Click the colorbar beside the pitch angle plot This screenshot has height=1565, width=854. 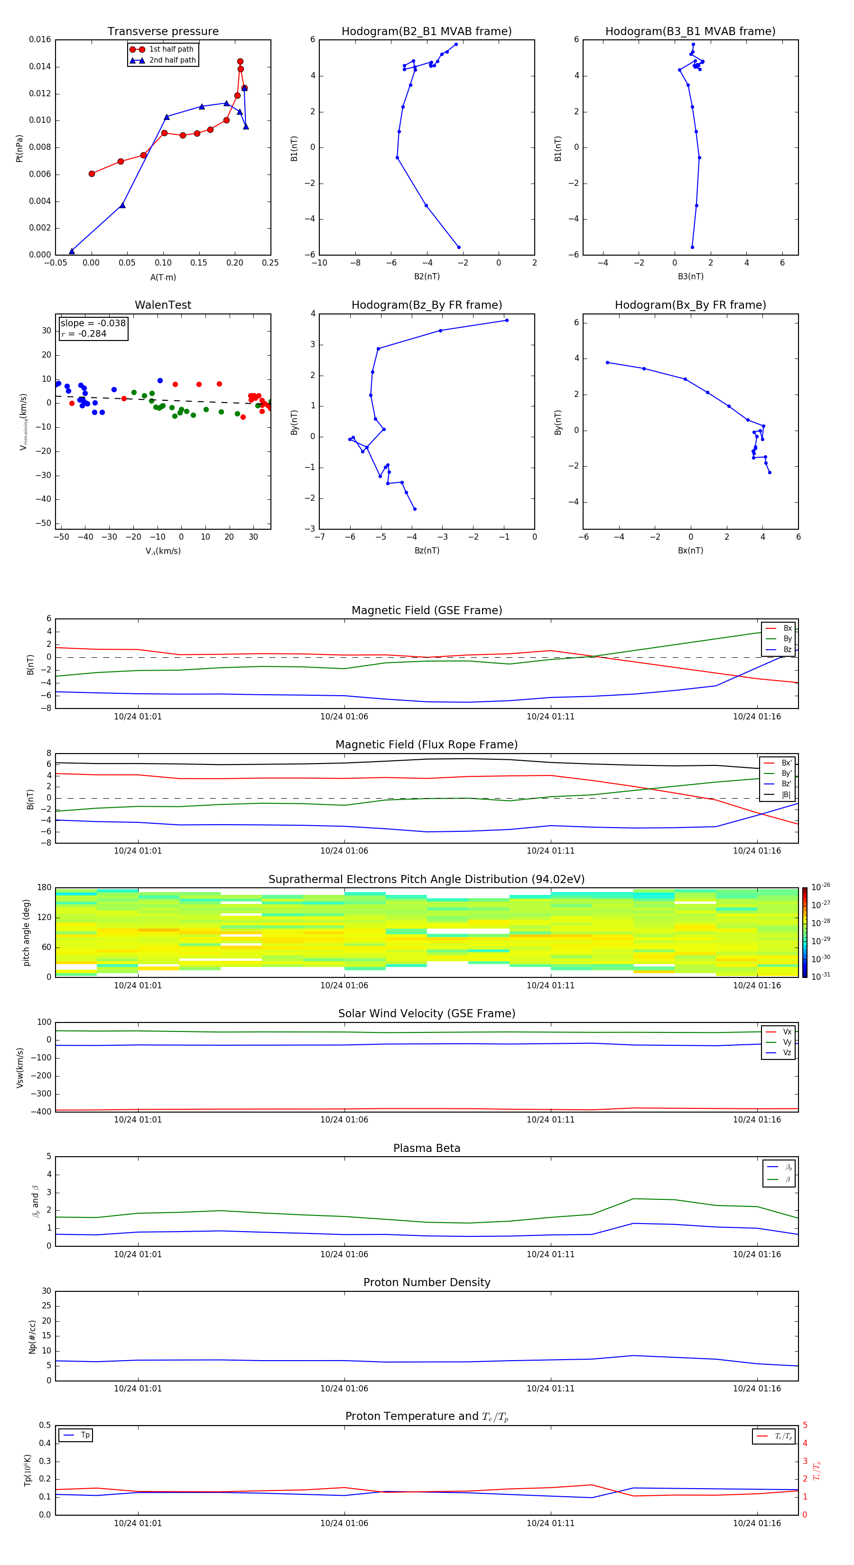[x=805, y=932]
